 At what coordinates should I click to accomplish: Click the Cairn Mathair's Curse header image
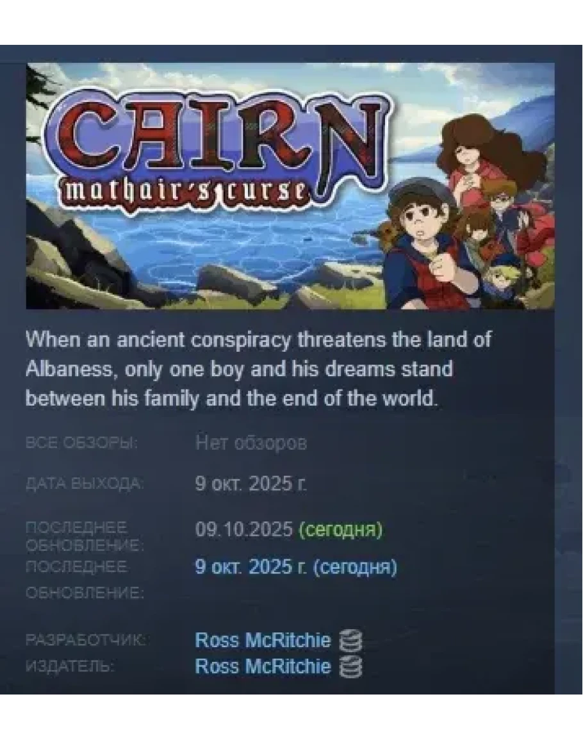point(290,186)
